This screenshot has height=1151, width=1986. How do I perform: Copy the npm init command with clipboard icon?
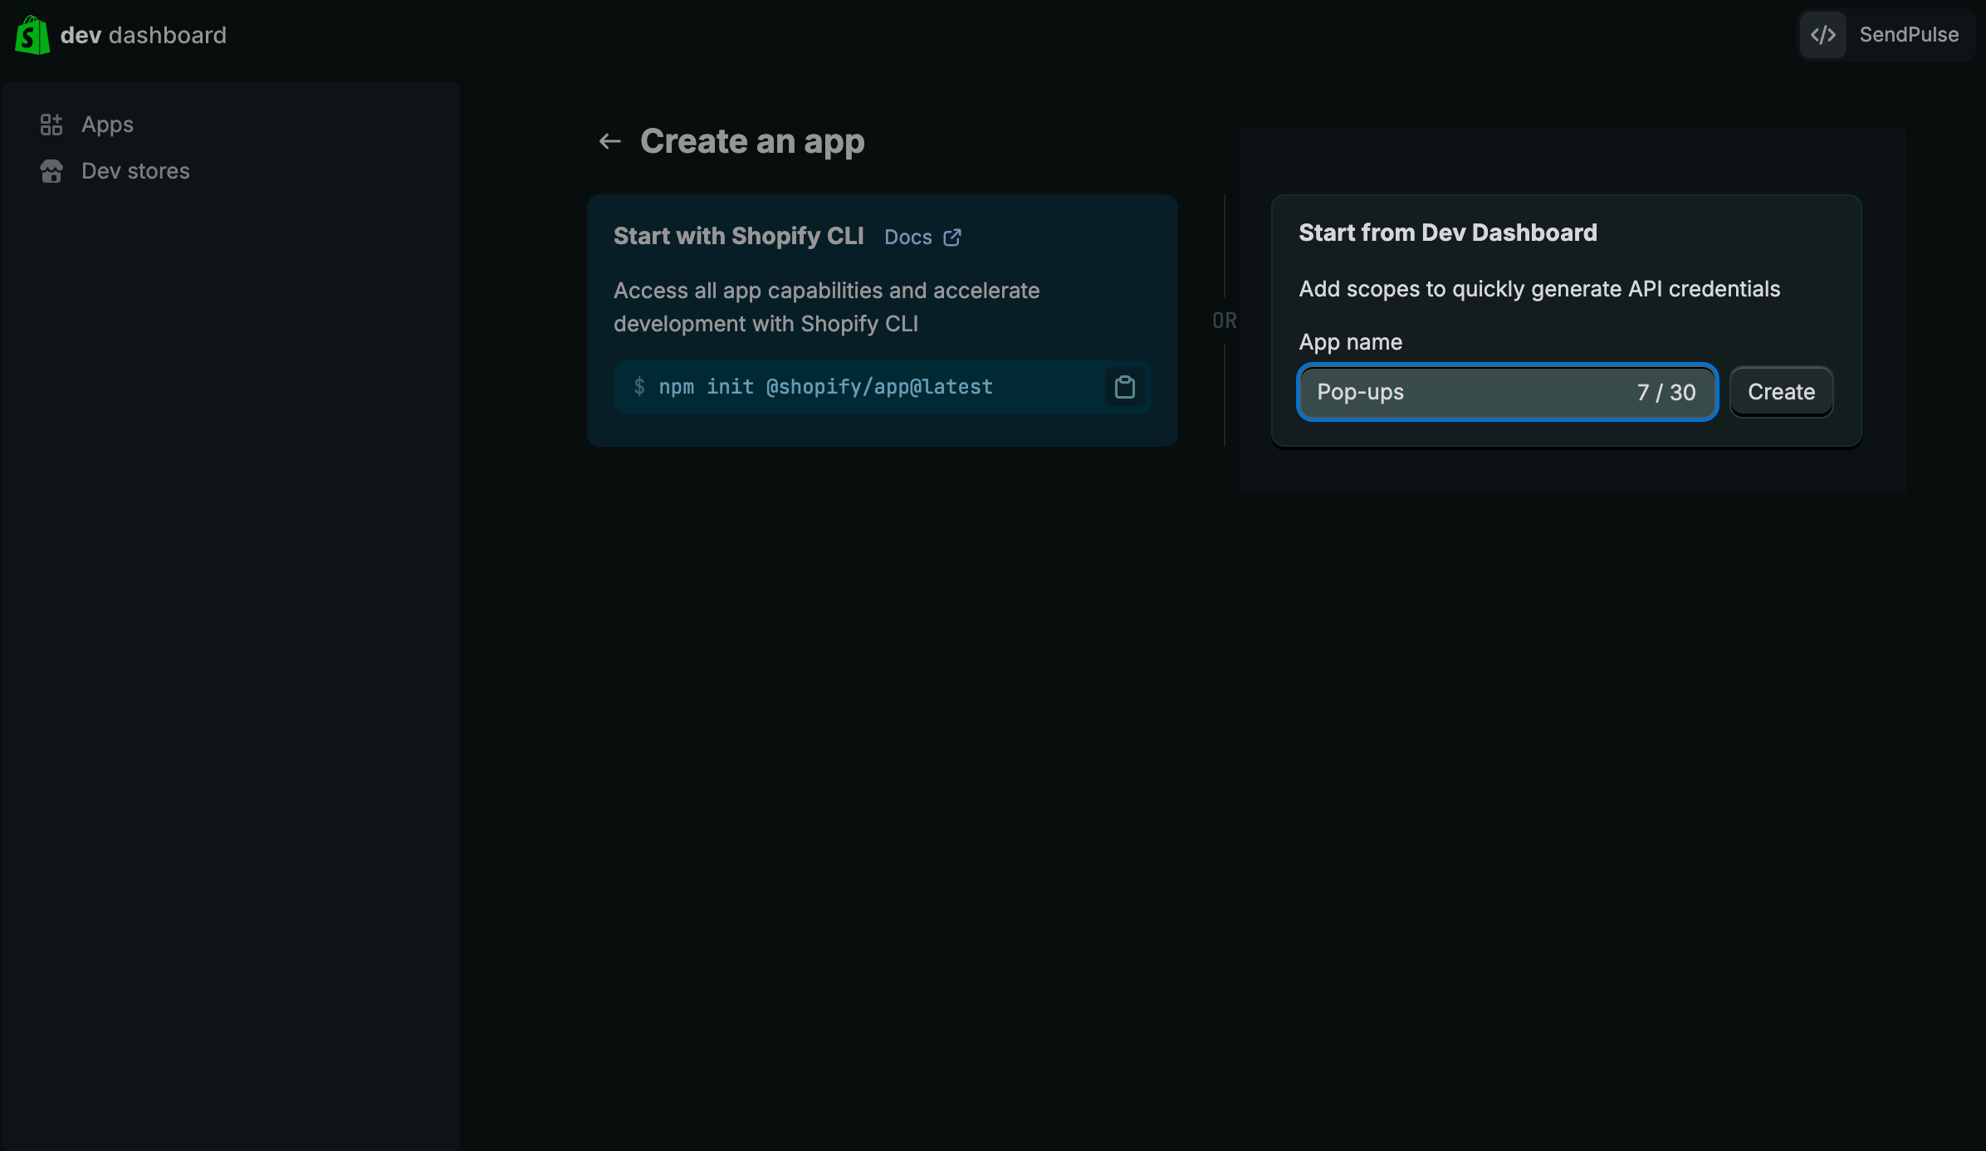pyautogui.click(x=1125, y=387)
